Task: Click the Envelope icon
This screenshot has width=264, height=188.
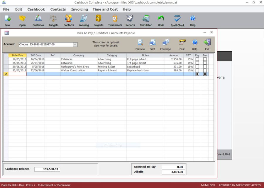Action: coord(165,43)
